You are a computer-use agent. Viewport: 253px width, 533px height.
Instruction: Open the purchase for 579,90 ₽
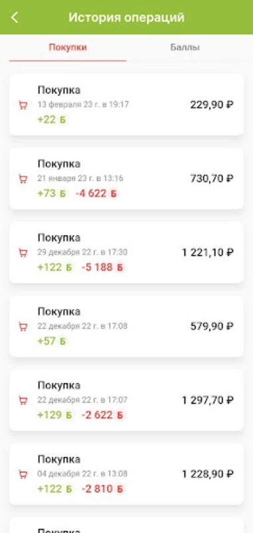[126, 326]
